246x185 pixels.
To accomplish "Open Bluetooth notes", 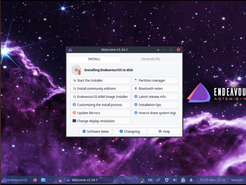I will click(x=155, y=89).
